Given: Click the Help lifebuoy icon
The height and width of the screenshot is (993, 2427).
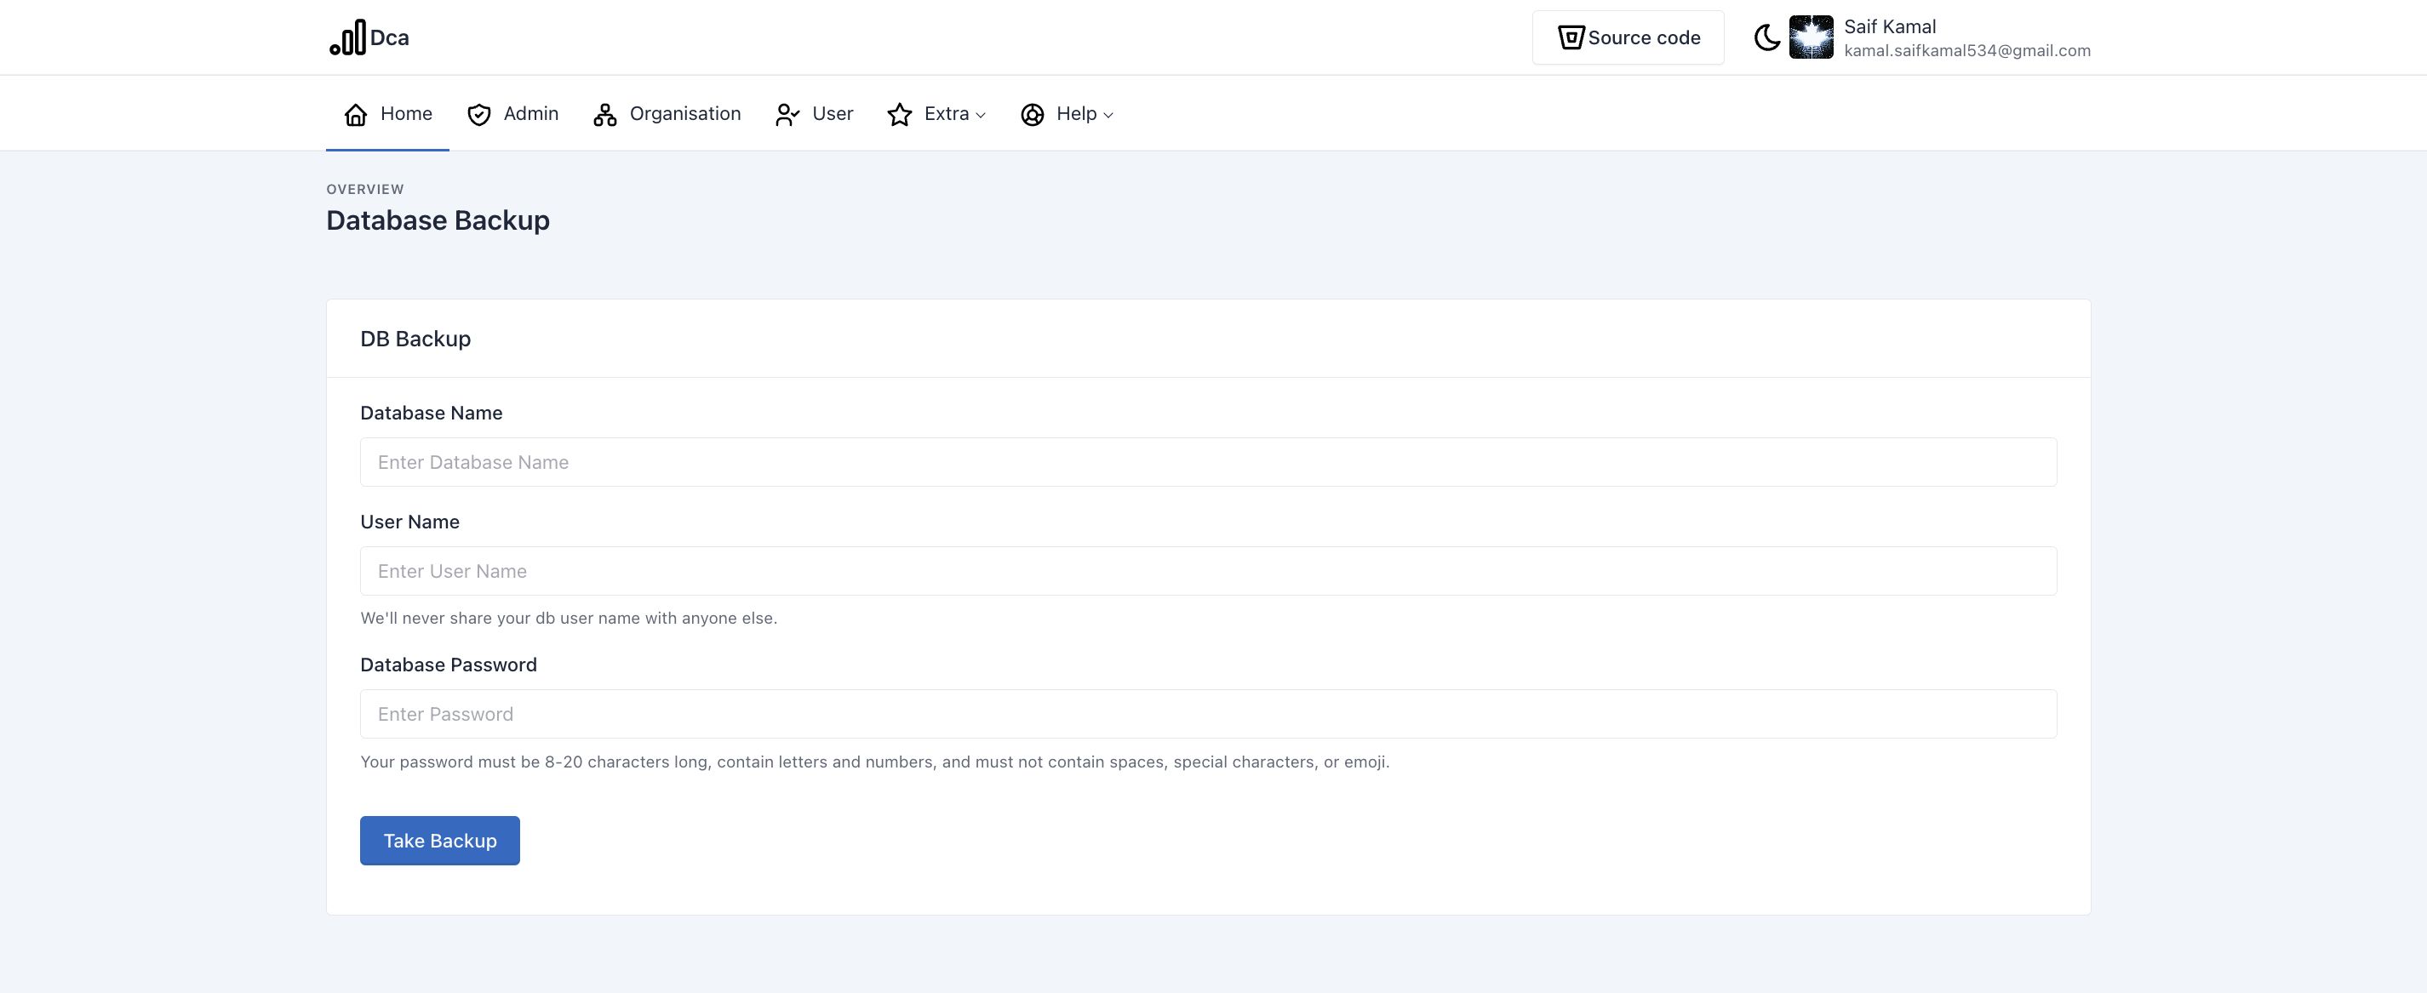Looking at the screenshot, I should click(1033, 115).
